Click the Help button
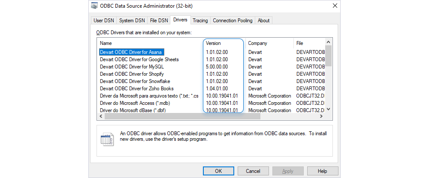 click(323, 171)
